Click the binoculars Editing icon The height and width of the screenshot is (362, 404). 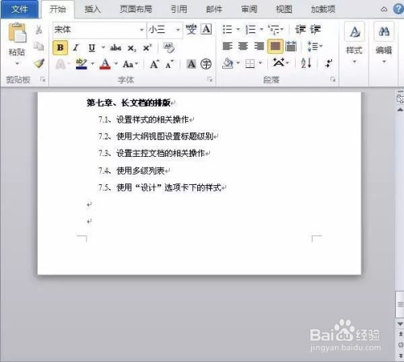384,32
